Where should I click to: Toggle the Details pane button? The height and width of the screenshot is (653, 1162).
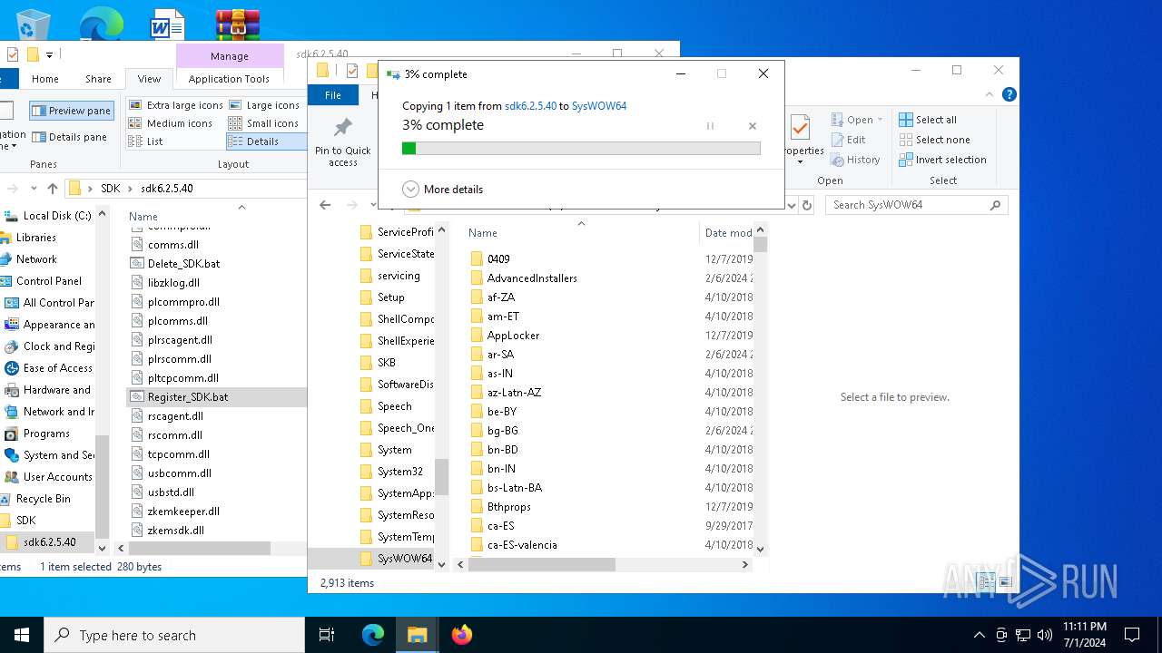(x=70, y=137)
